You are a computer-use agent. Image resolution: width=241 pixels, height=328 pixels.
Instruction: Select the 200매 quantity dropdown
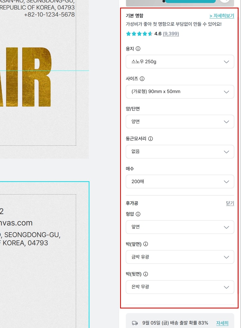click(180, 181)
